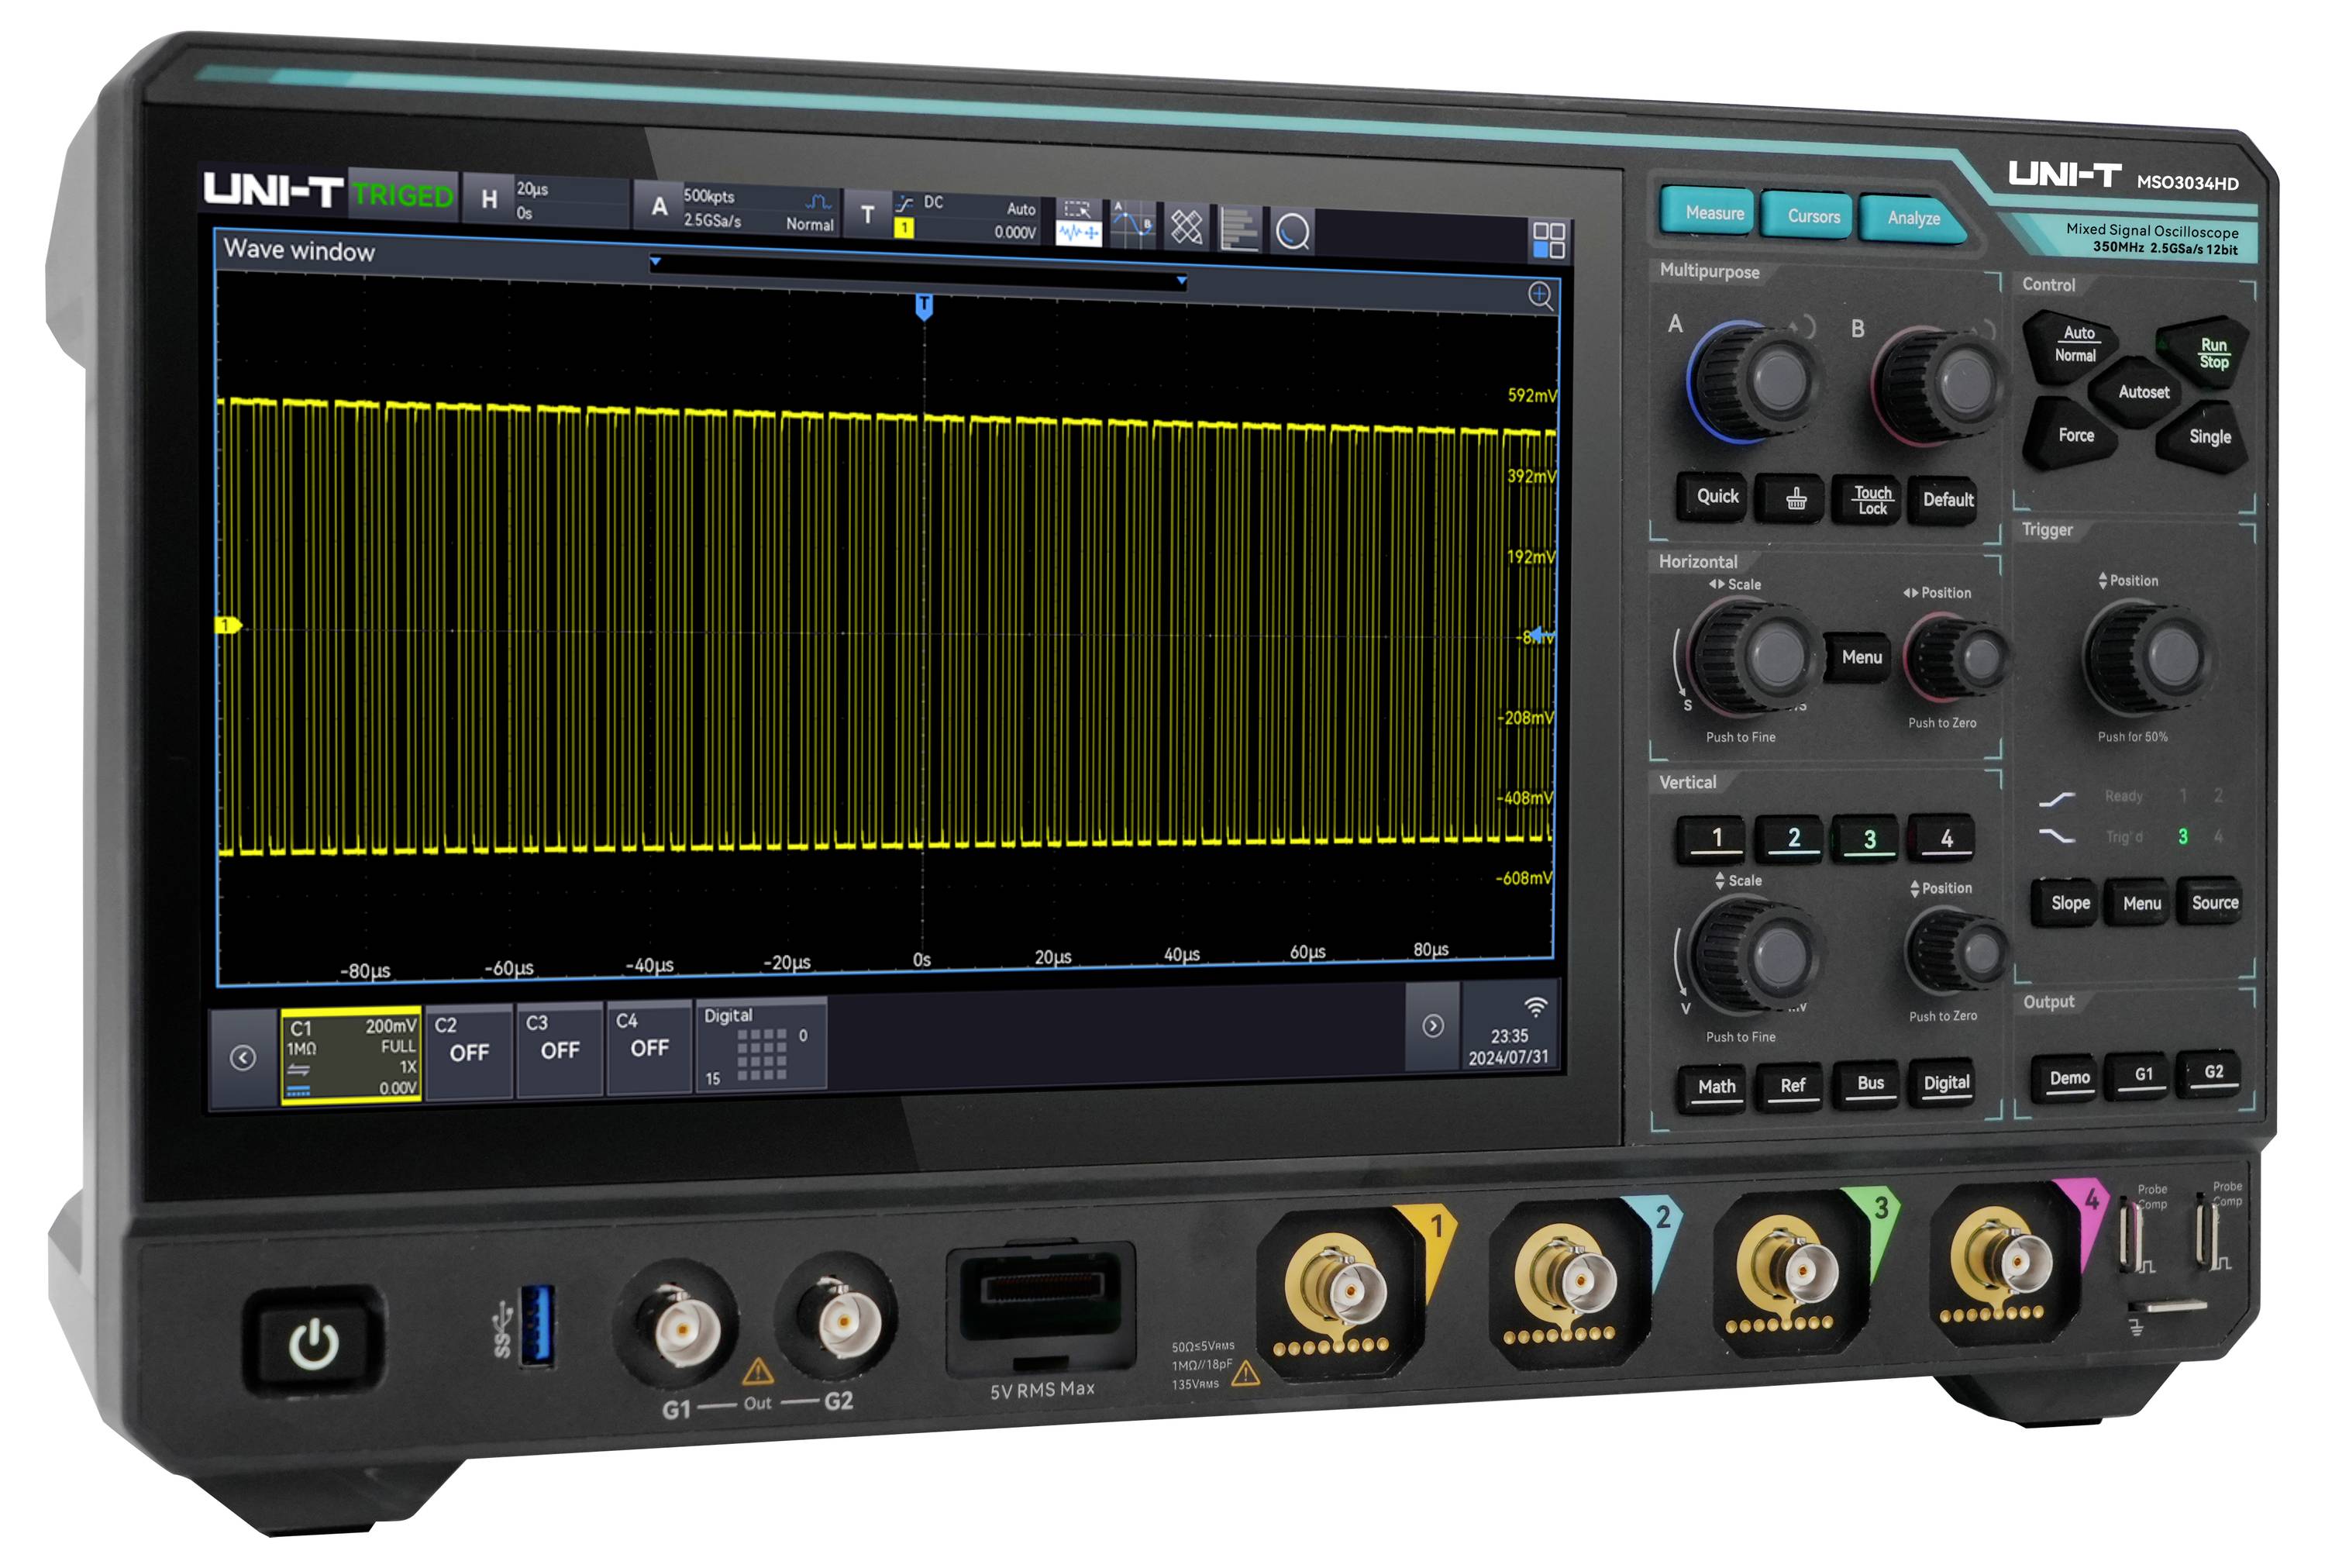Image resolution: width=2325 pixels, height=1568 pixels.
Task: Open the C1 channel settings box
Action: pos(351,1054)
